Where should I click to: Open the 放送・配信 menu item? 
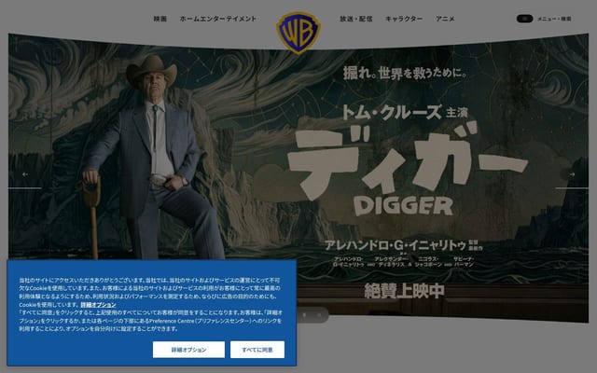(x=356, y=19)
